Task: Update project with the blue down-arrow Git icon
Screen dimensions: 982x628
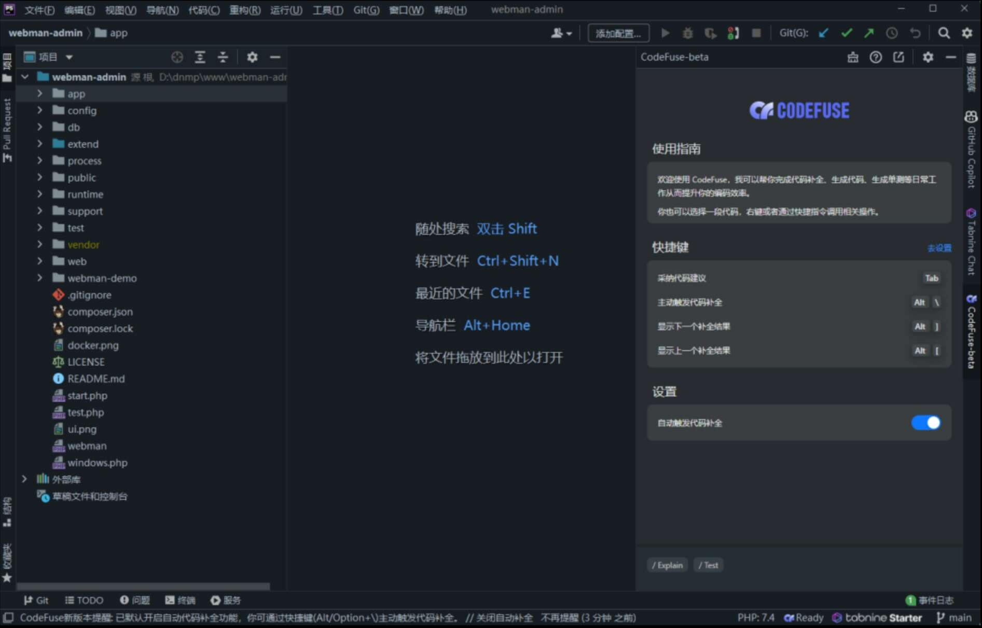Action: (823, 33)
